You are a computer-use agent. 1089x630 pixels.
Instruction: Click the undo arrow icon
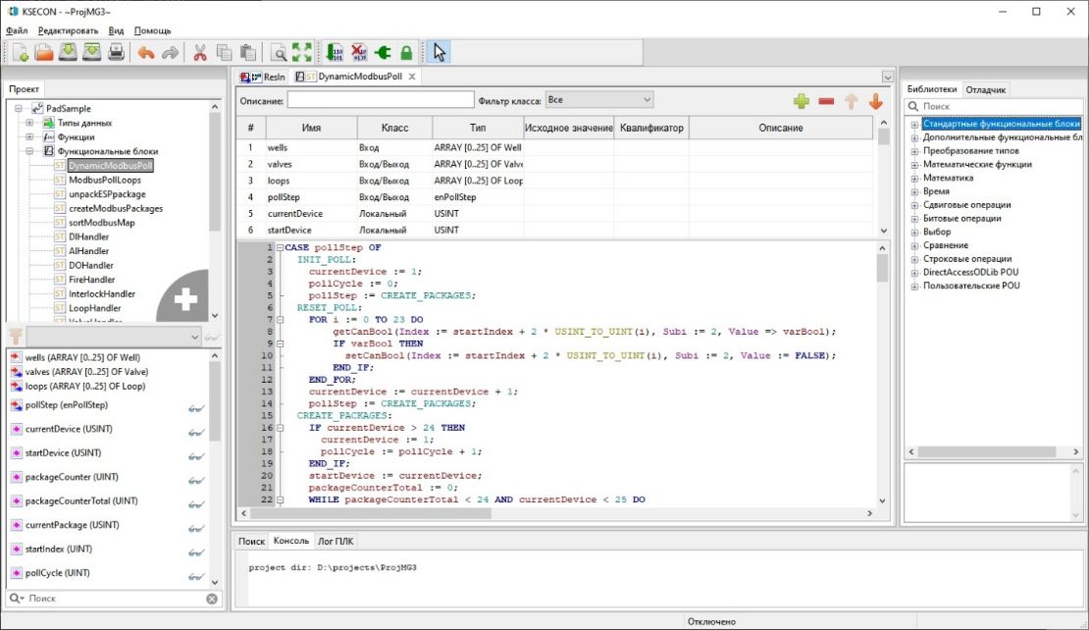tap(146, 52)
